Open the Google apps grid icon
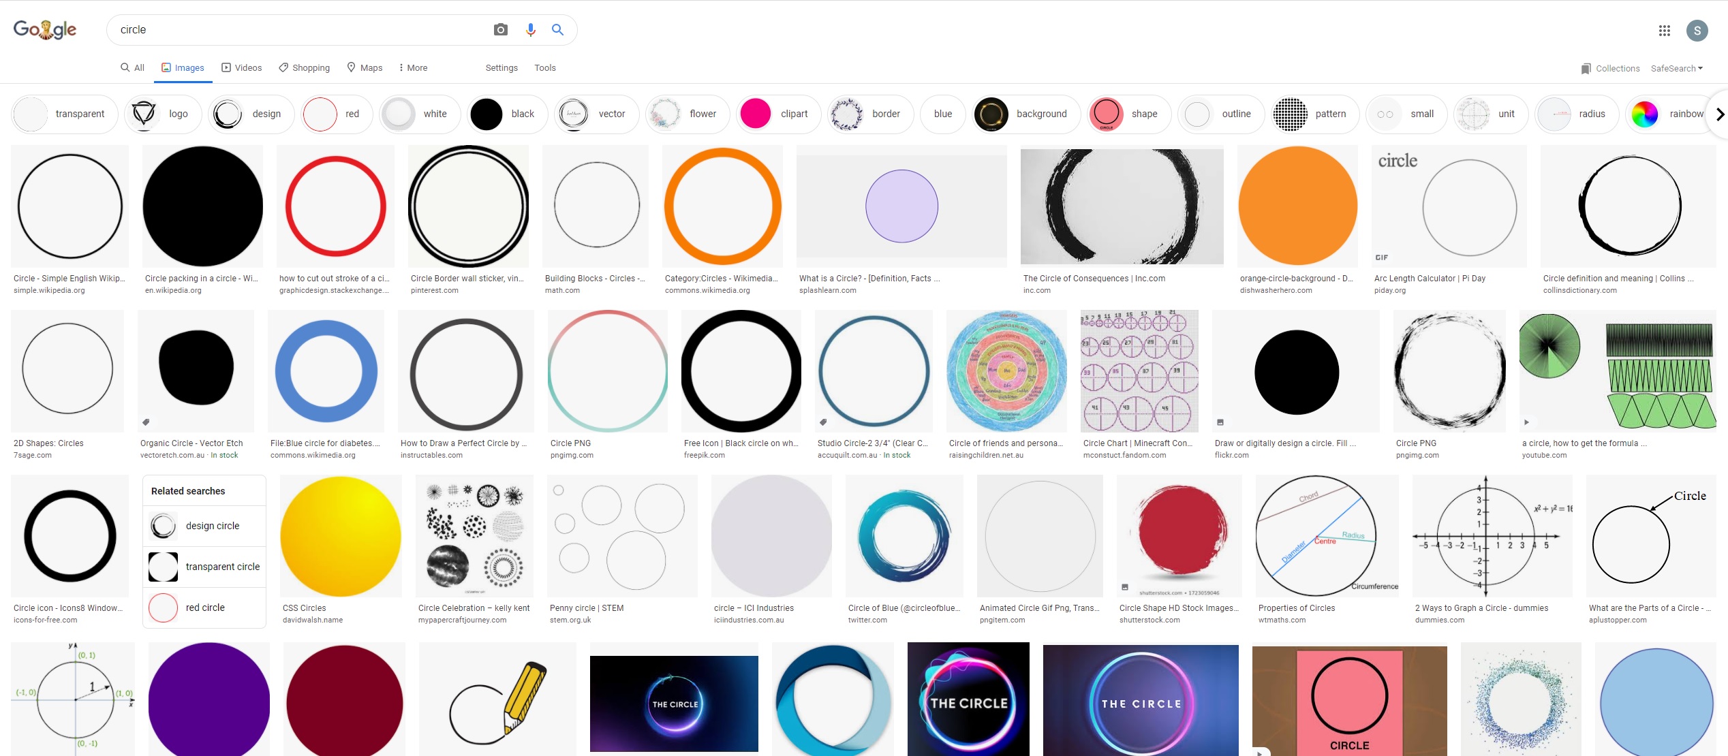1728x756 pixels. [1664, 31]
